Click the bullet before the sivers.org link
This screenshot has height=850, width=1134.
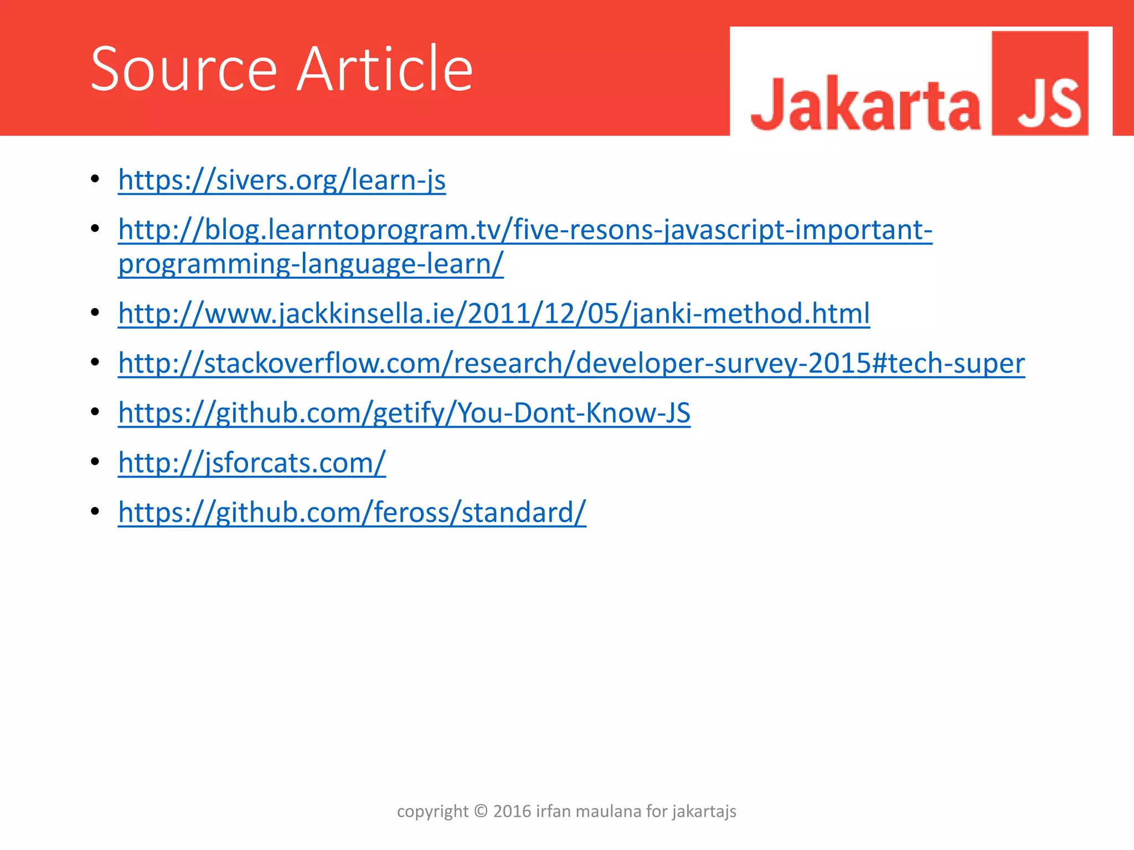click(95, 179)
